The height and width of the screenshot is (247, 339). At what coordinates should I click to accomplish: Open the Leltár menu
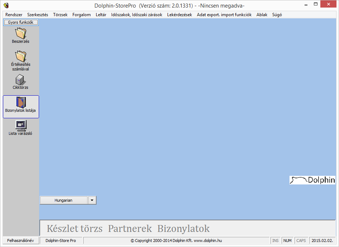[x=101, y=15]
